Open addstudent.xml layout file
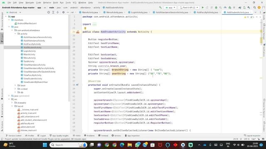This screenshot has width=266, height=149. [x=26, y=127]
